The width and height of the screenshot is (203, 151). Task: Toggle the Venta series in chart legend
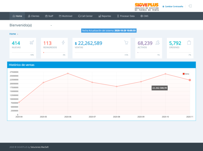coord(186,74)
